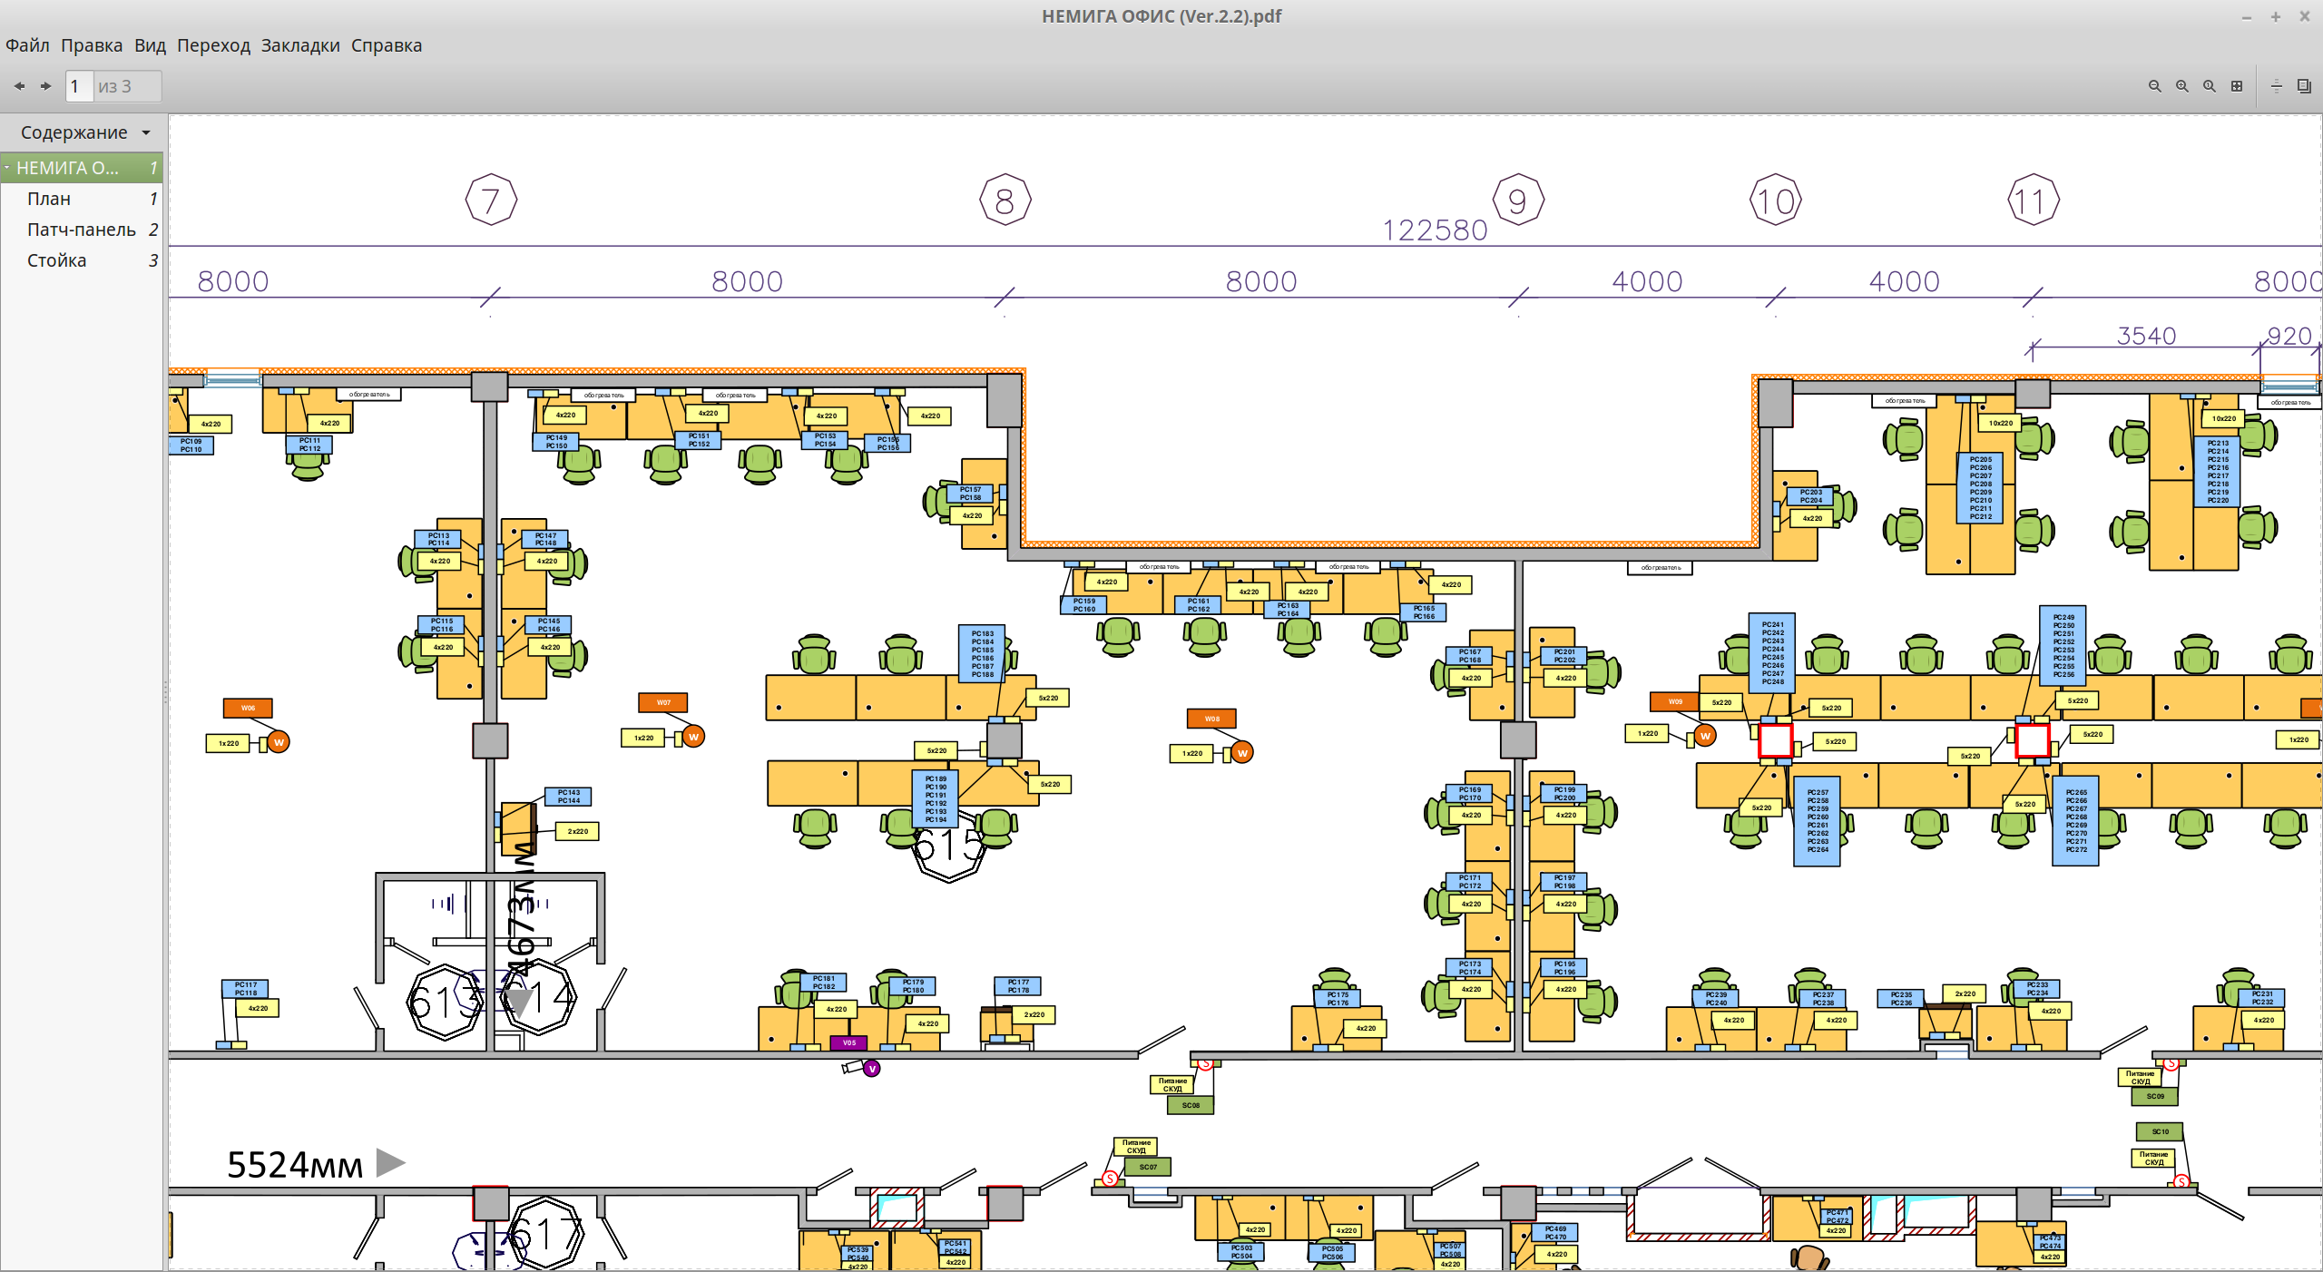Reset zoom to original size (1:1)

tap(2210, 86)
